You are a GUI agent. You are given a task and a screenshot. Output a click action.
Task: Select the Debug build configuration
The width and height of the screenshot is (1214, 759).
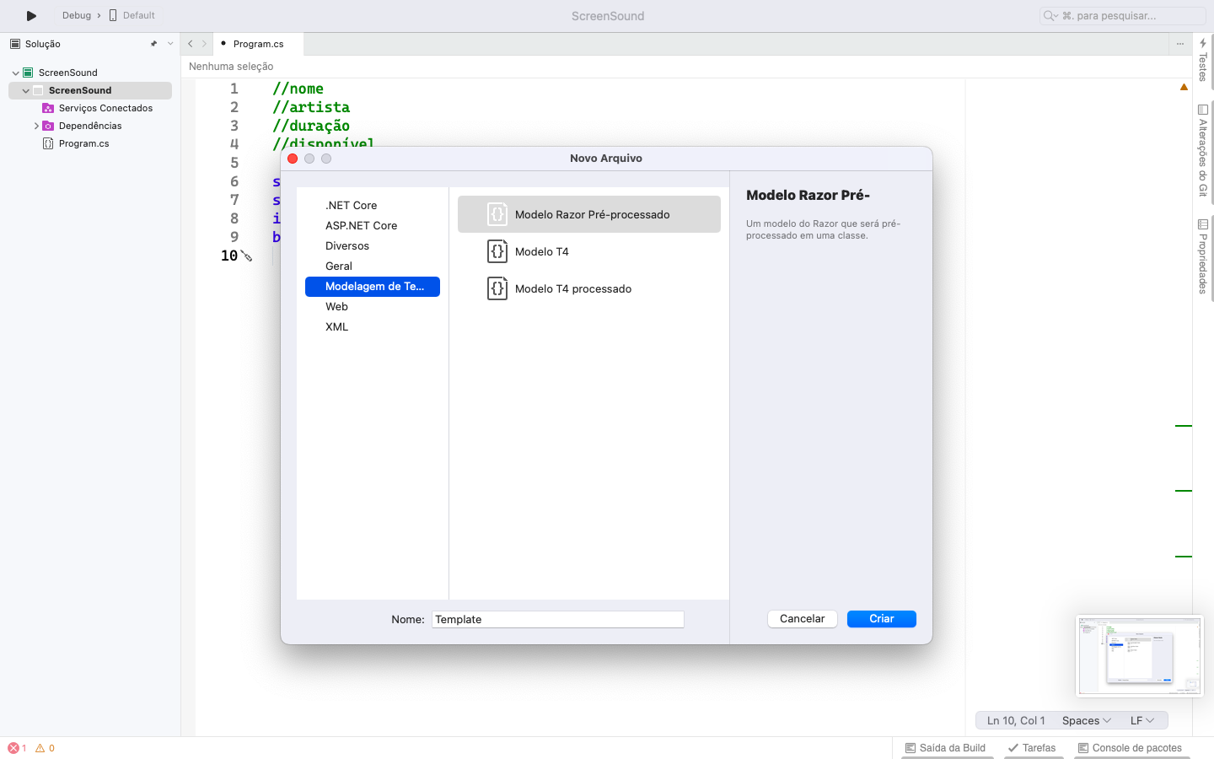[77, 15]
